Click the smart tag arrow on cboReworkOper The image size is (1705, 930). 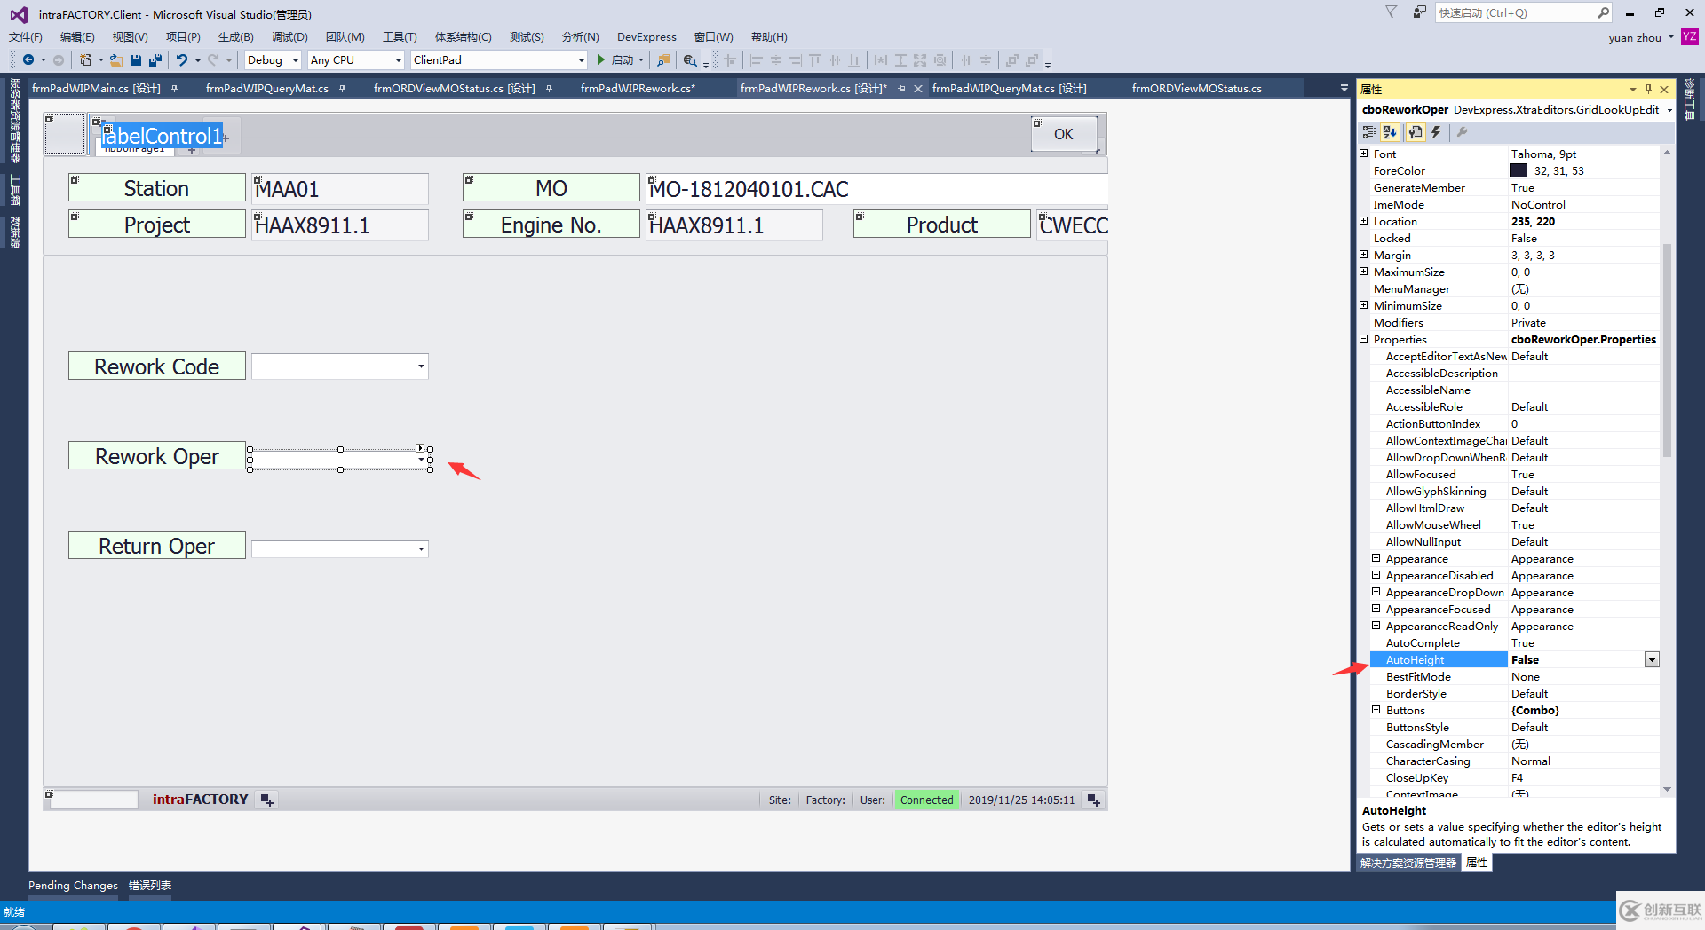(420, 448)
